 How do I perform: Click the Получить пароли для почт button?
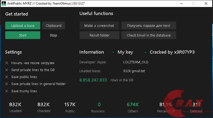[149, 25]
